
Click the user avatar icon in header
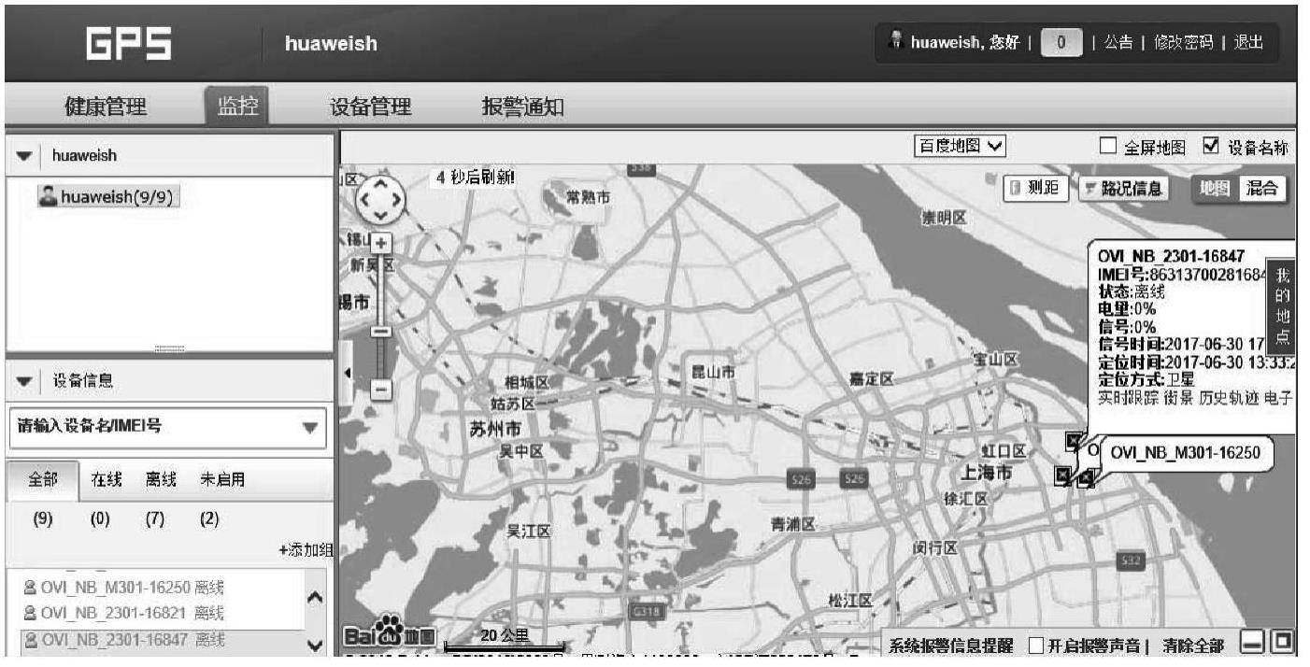896,41
